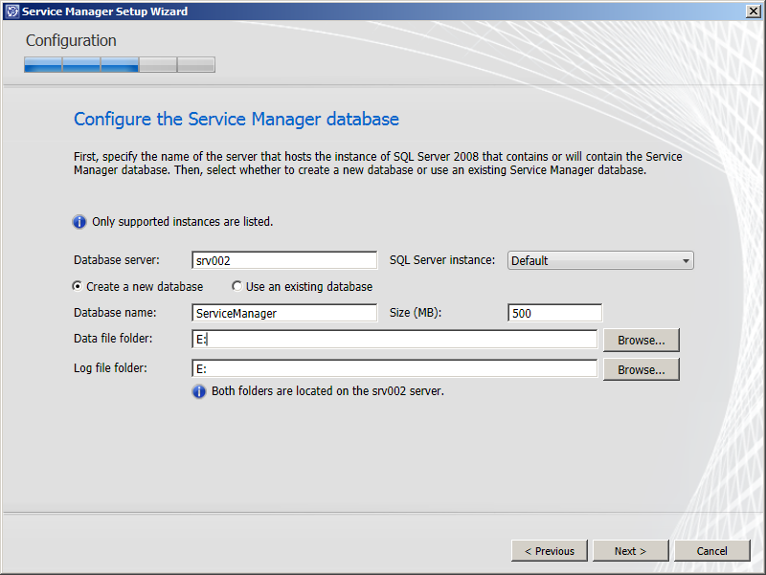The height and width of the screenshot is (575, 766).
Task: Go to the Next wizard page
Action: pos(630,551)
